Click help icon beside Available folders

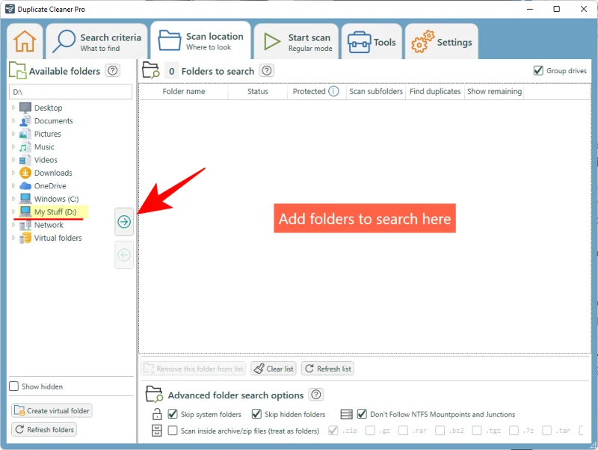113,71
